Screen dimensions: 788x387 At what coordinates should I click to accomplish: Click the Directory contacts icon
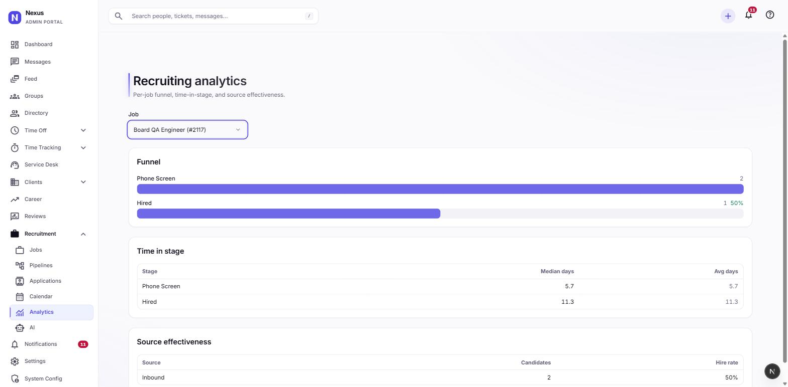click(x=15, y=113)
